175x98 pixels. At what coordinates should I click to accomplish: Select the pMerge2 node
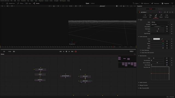tap(41, 69)
